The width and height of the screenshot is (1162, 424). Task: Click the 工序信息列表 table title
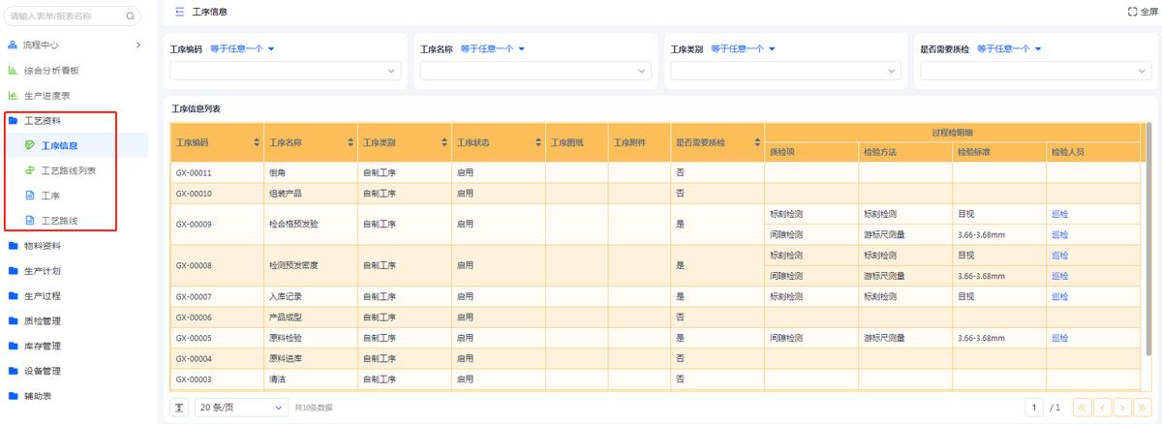(196, 108)
